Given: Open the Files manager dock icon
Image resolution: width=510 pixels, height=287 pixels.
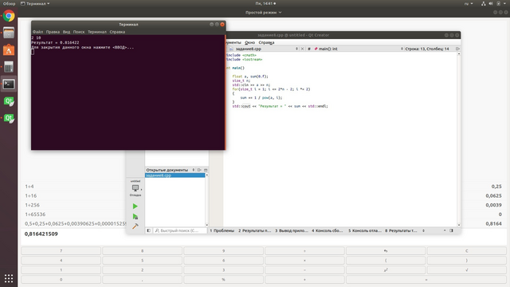Looking at the screenshot, I should (9, 33).
